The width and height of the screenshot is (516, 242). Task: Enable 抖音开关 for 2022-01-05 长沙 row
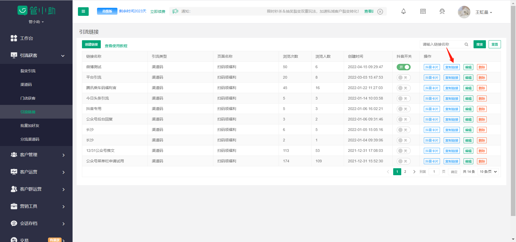404,130
